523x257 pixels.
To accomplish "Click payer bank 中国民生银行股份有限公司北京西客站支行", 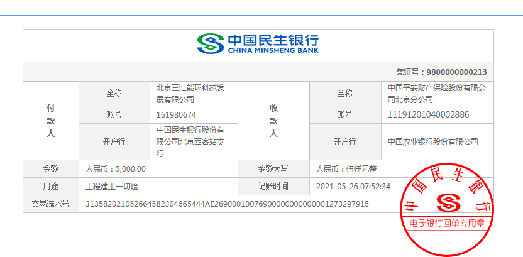I will tap(190, 141).
